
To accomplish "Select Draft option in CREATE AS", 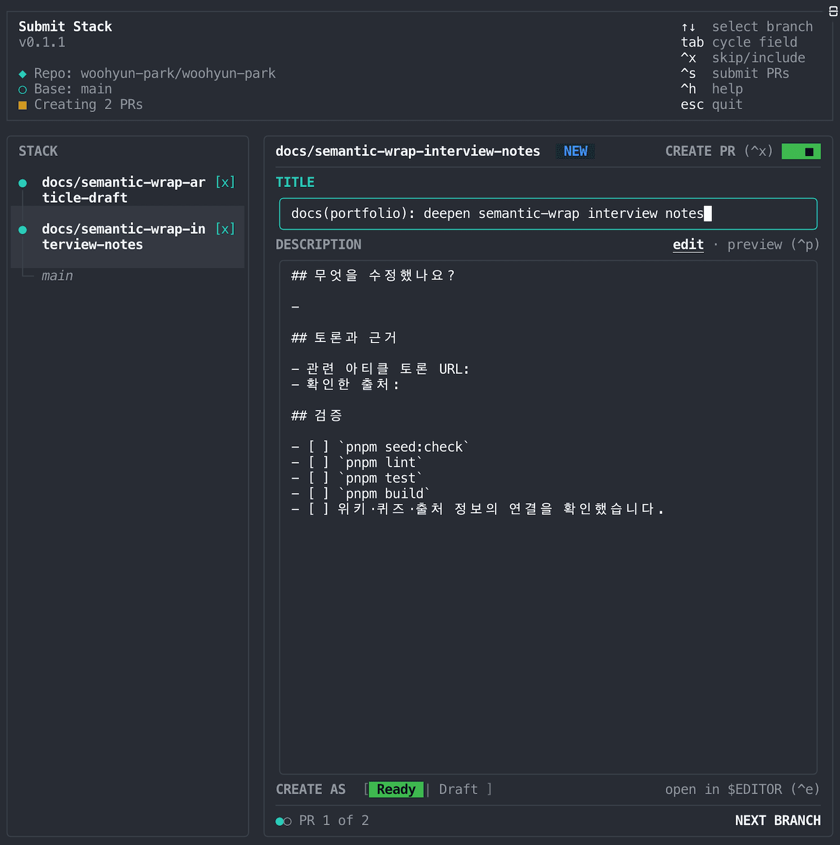I will point(458,789).
